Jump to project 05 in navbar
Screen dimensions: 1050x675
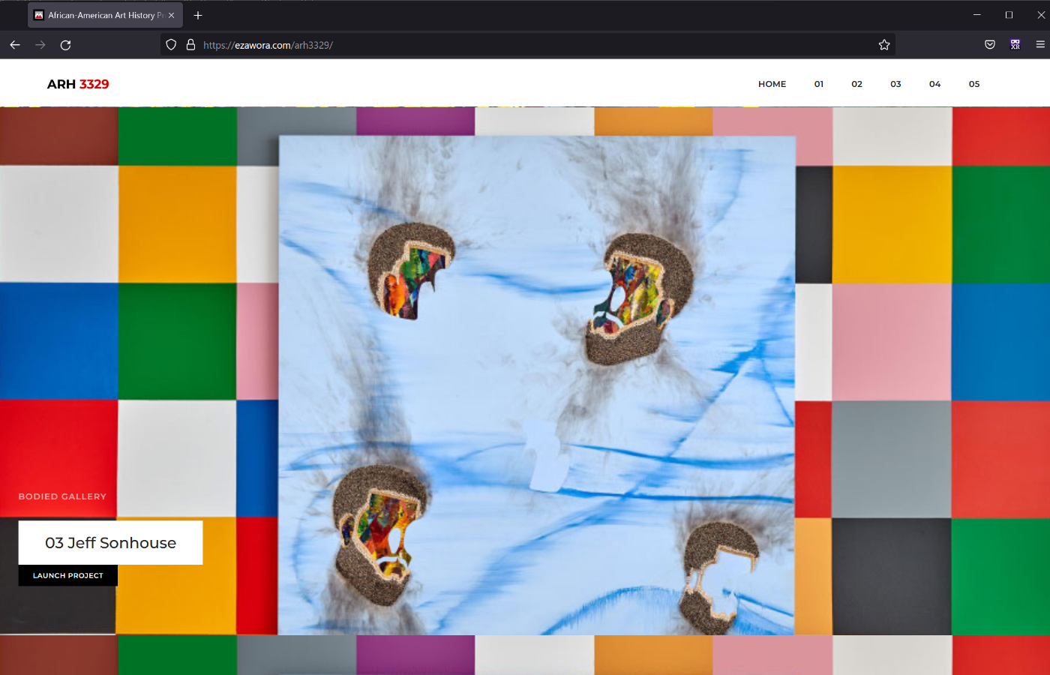[973, 84]
